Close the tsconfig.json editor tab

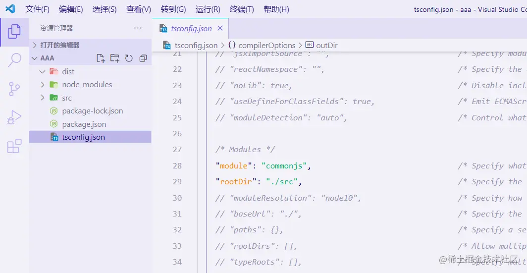tap(220, 28)
